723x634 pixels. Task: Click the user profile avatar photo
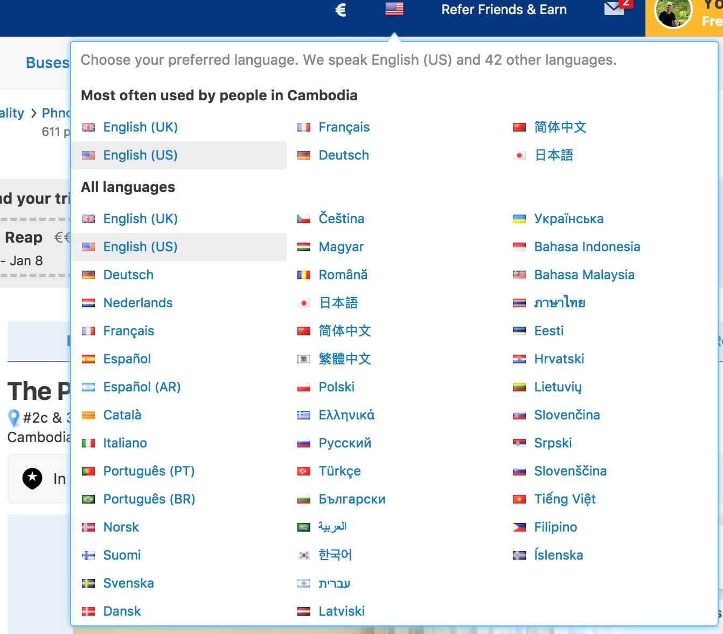coord(672,13)
